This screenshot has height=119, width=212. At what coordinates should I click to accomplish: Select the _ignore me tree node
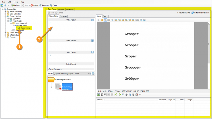16,18
